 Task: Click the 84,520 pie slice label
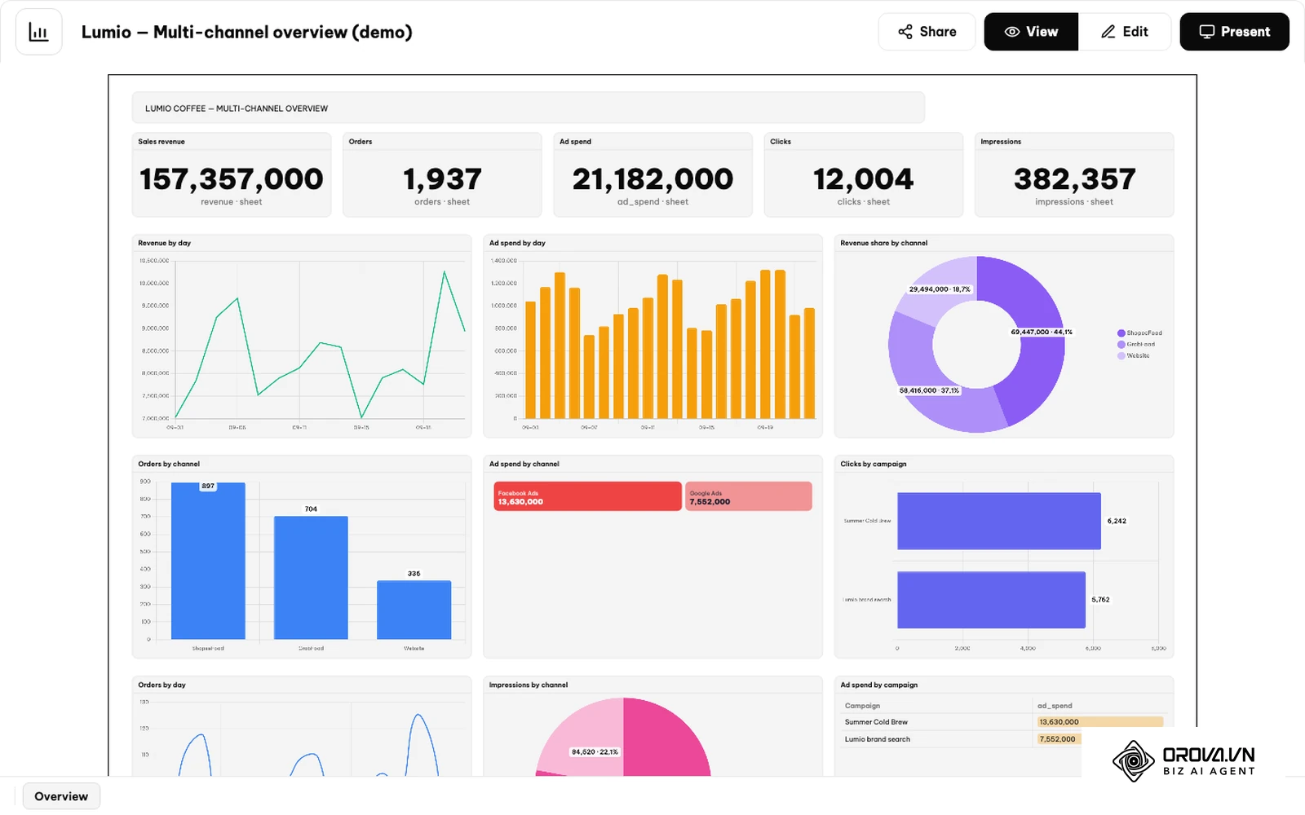click(595, 751)
